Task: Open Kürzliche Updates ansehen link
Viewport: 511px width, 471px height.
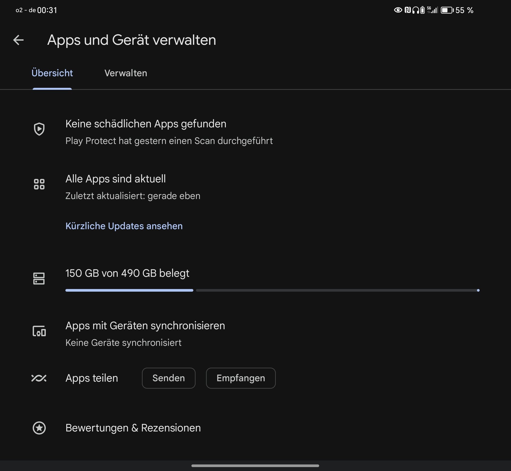Action: pyautogui.click(x=124, y=226)
